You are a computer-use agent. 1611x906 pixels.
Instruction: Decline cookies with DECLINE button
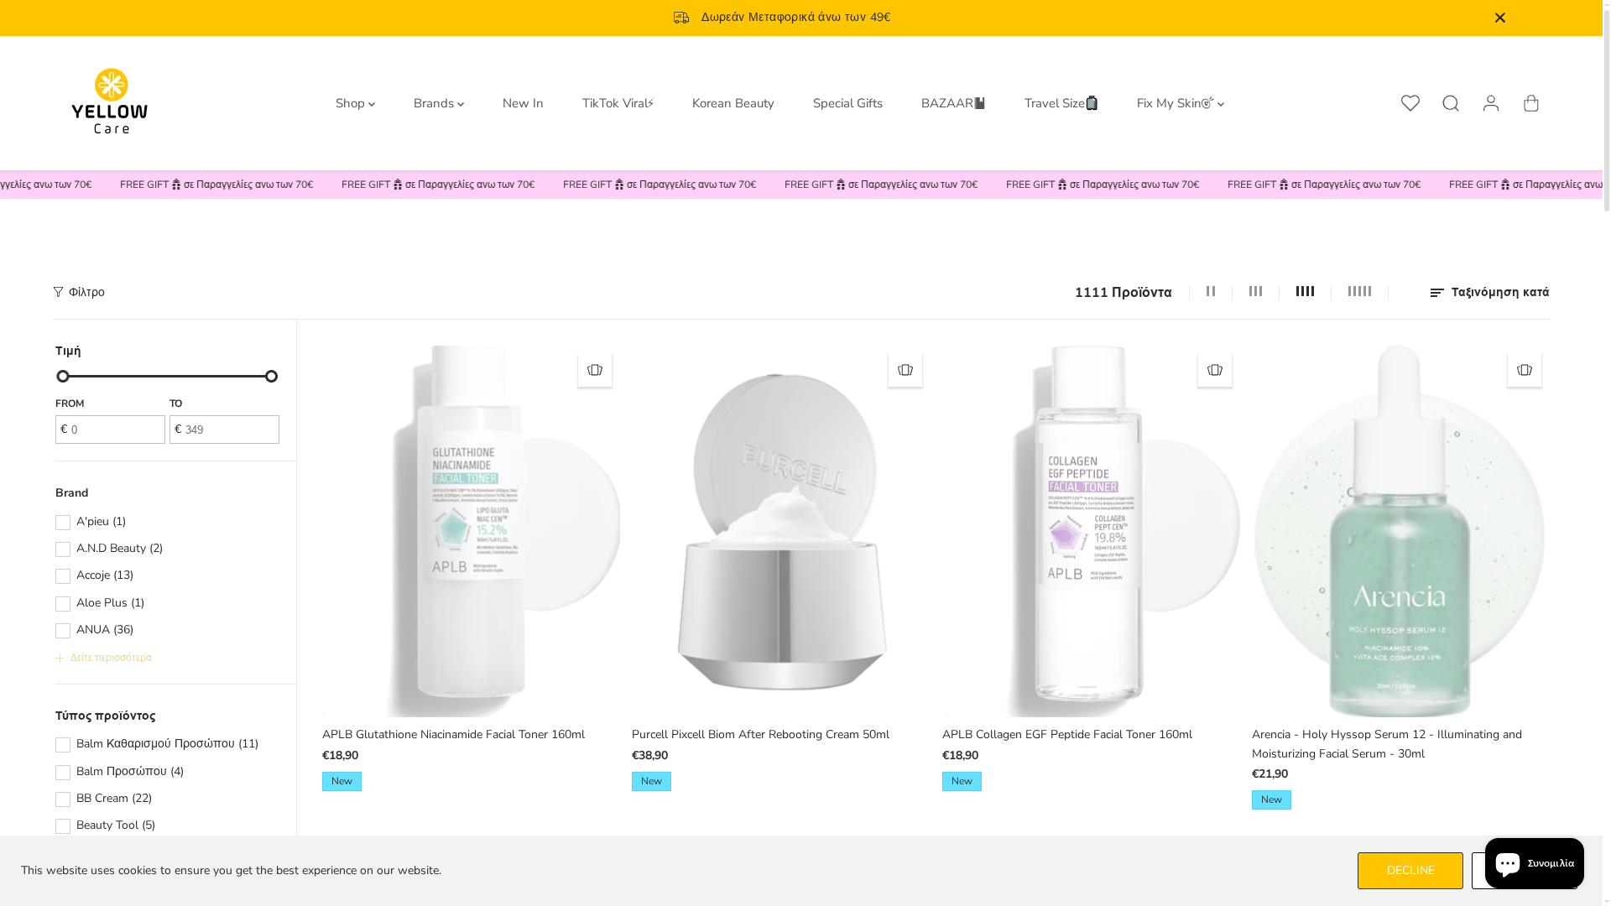(1410, 871)
